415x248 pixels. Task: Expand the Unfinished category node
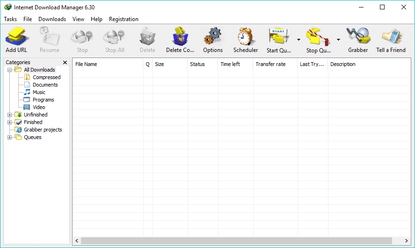pyautogui.click(x=10, y=115)
